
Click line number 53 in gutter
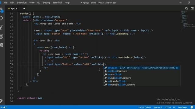click(11, 64)
